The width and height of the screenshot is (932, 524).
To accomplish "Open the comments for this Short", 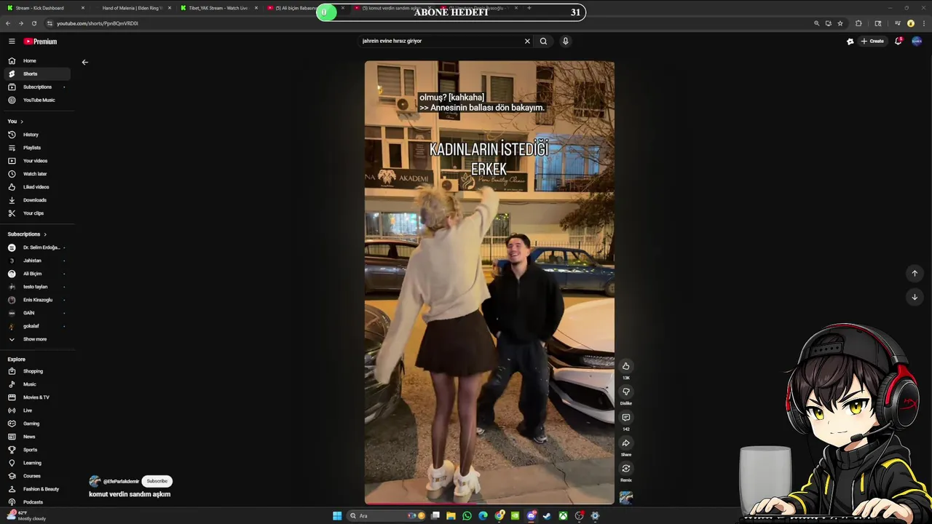I will (x=625, y=417).
